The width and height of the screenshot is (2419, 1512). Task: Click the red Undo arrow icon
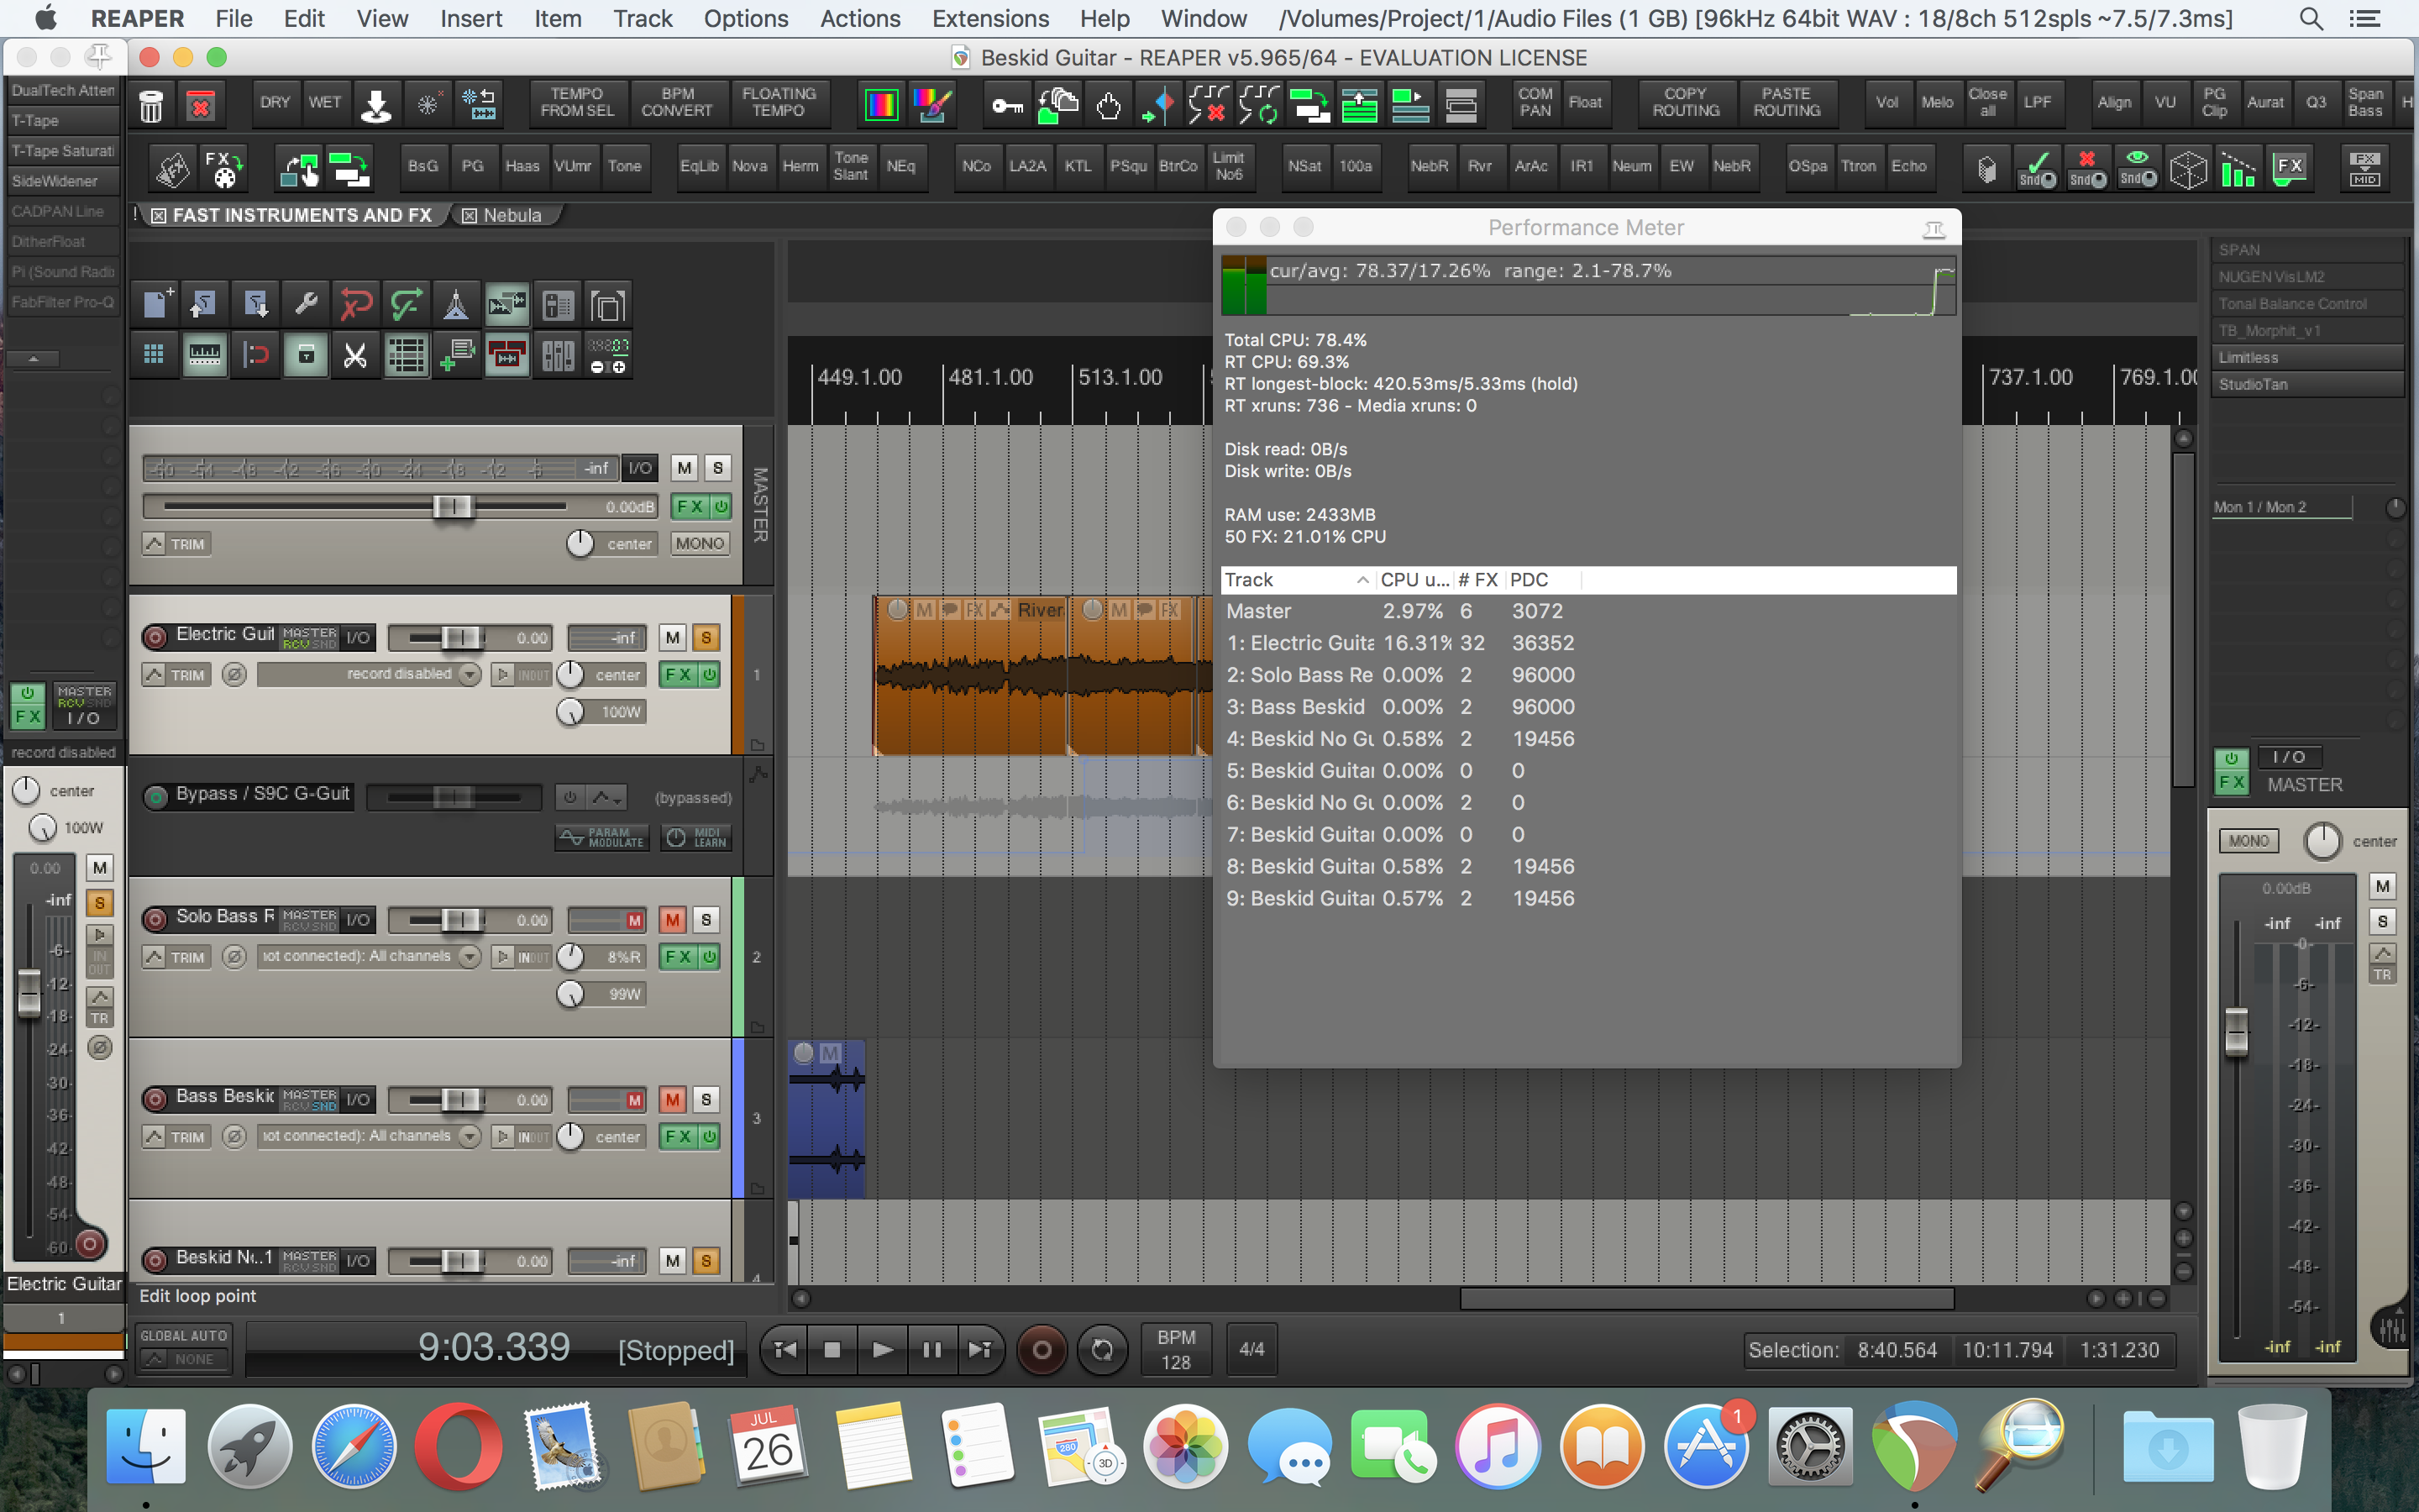point(357,304)
